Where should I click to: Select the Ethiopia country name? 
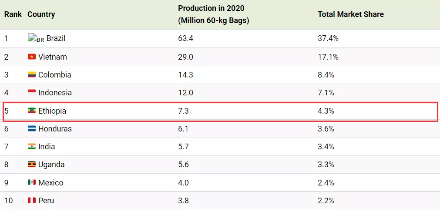[x=52, y=111]
